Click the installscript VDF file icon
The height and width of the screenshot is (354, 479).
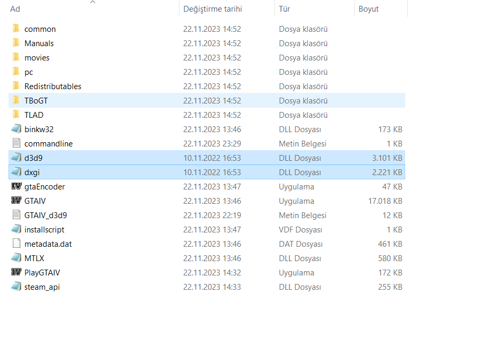point(16,229)
